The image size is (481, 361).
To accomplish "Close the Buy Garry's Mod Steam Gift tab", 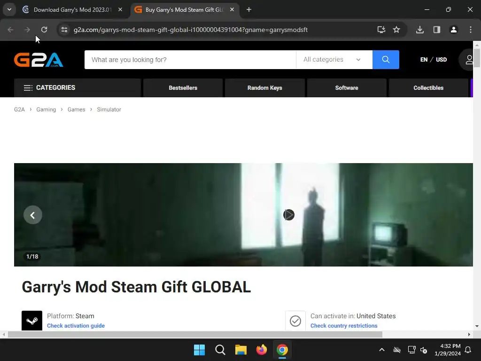I will pyautogui.click(x=232, y=9).
